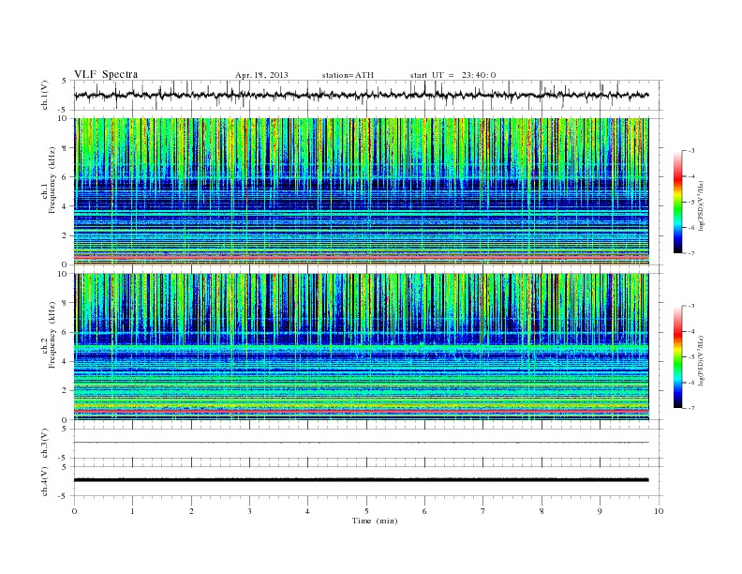Click the '-7' value on ch.2 colorbar
This screenshot has height=574, width=742.
click(691, 408)
